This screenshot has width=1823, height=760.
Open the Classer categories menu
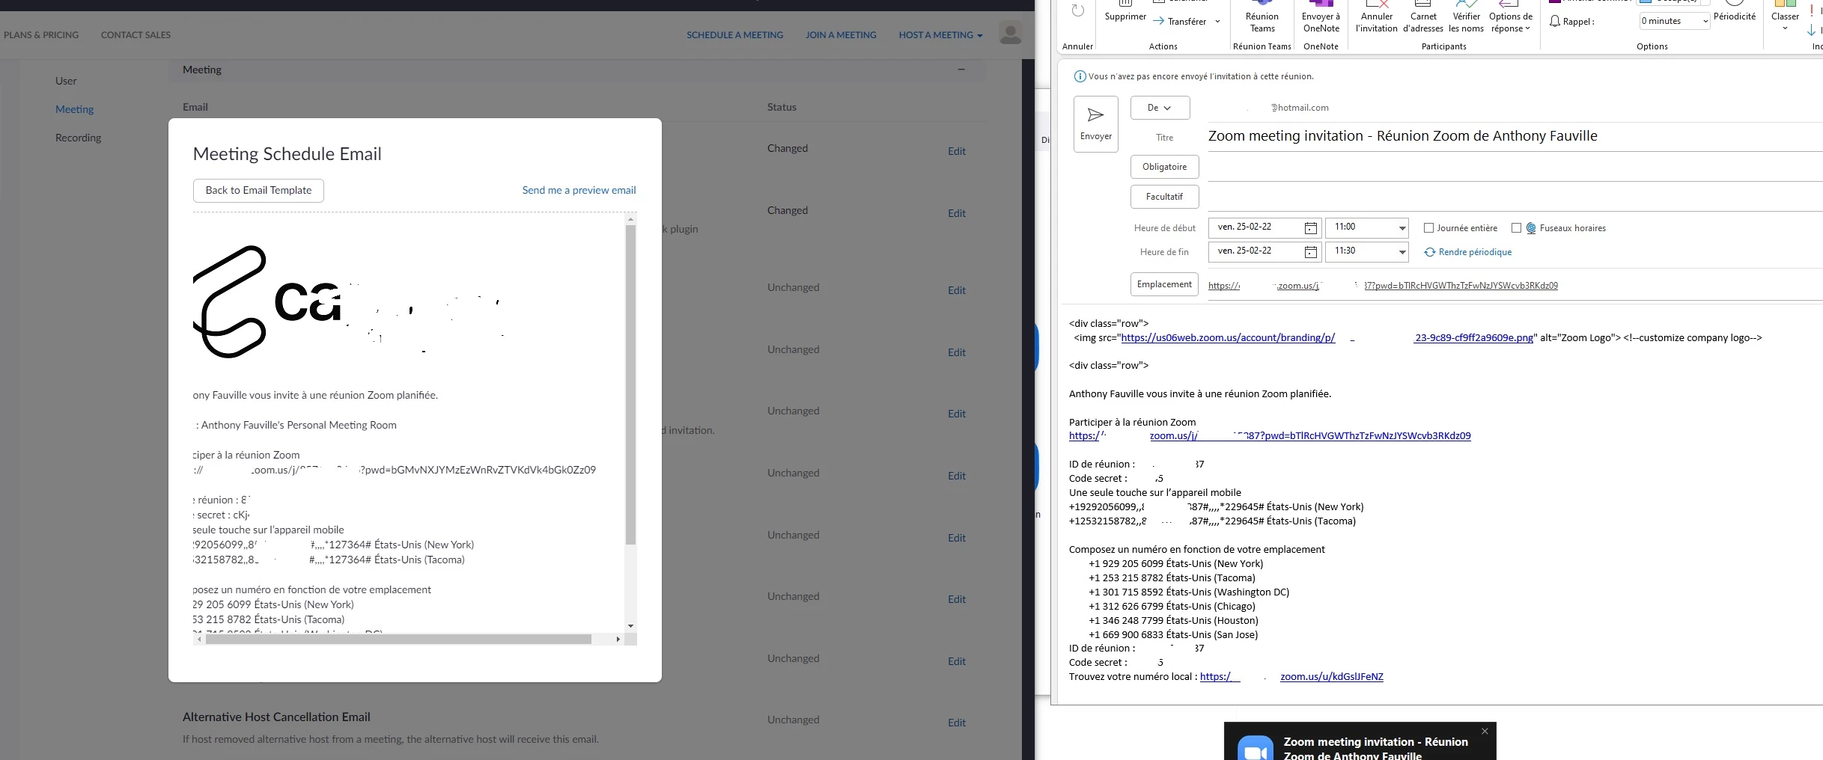click(1785, 15)
